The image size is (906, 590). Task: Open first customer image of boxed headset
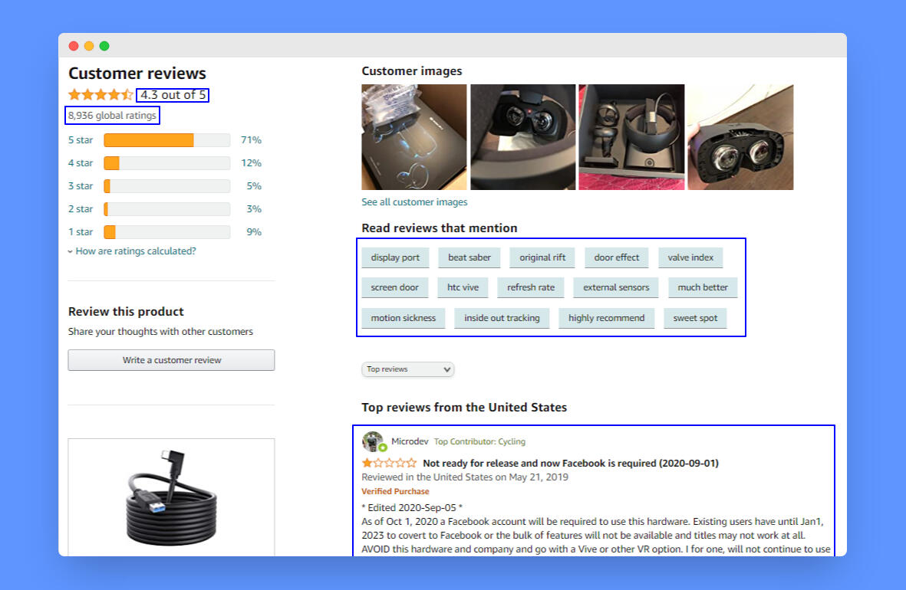tap(414, 137)
